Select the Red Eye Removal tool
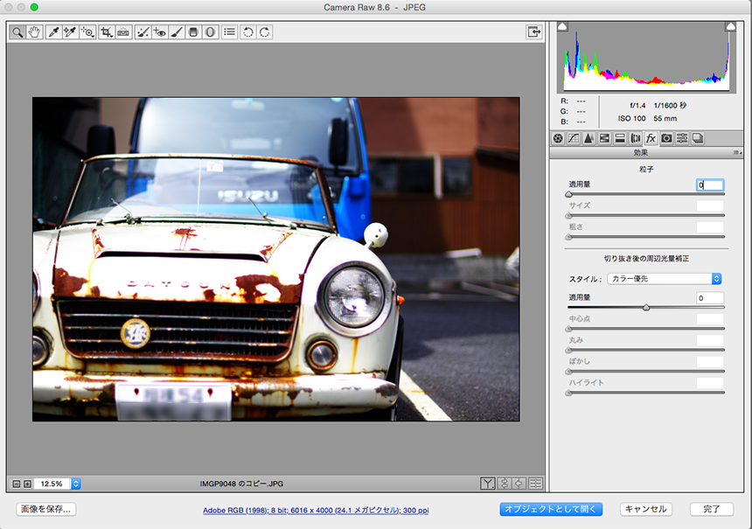The width and height of the screenshot is (752, 529). click(160, 32)
